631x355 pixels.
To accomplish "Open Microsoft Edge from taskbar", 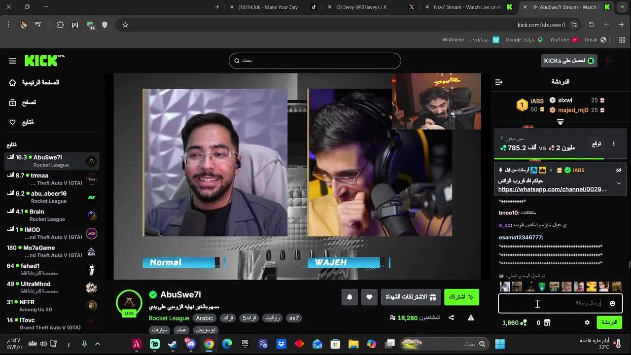I will 227,344.
